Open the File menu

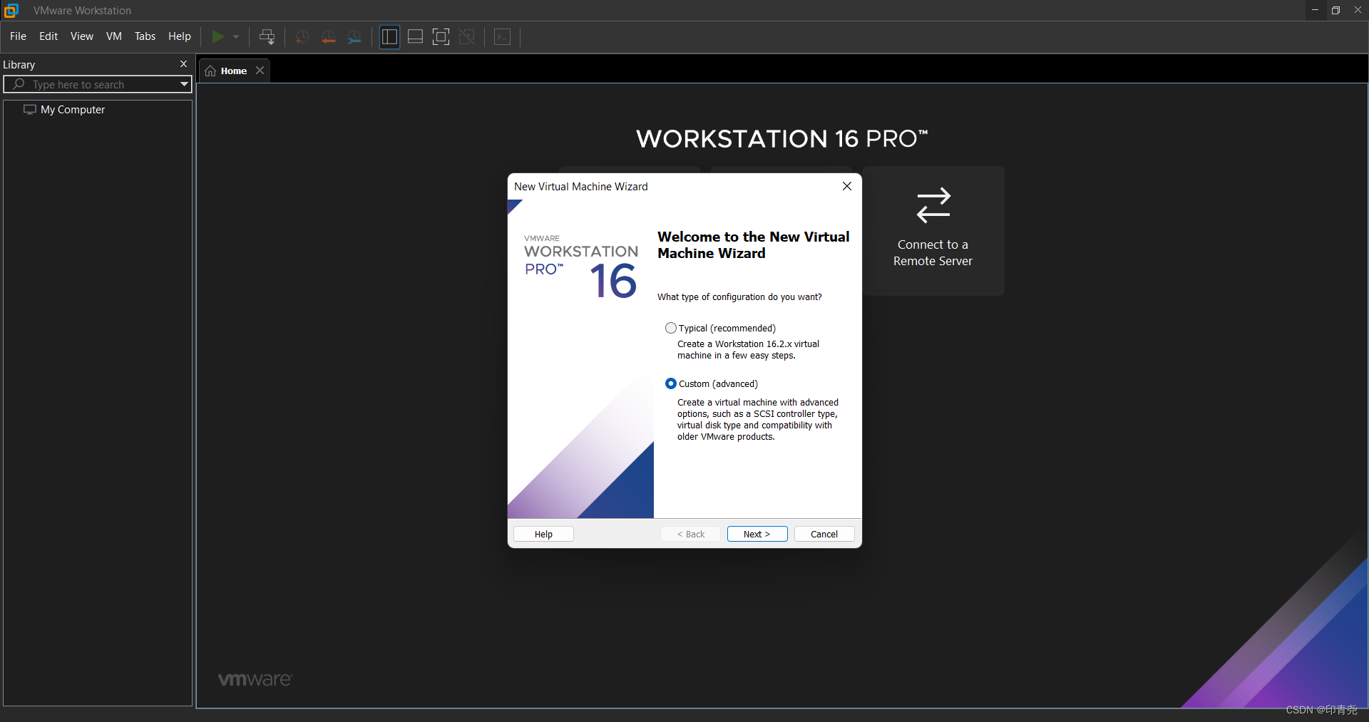(19, 36)
